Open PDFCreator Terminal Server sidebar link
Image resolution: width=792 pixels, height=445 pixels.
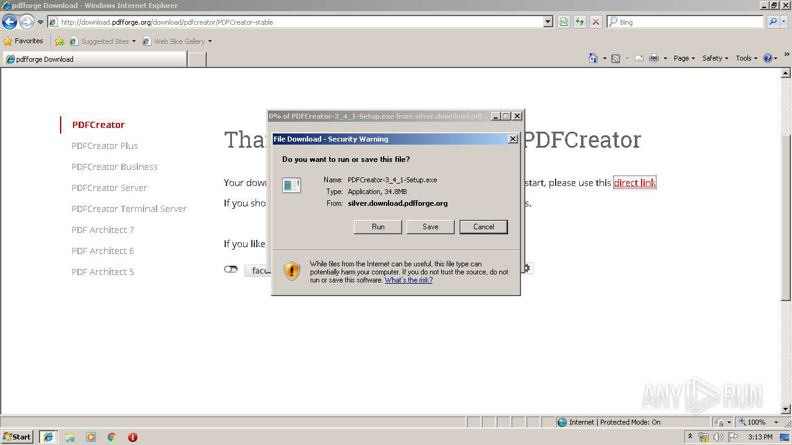pos(129,209)
